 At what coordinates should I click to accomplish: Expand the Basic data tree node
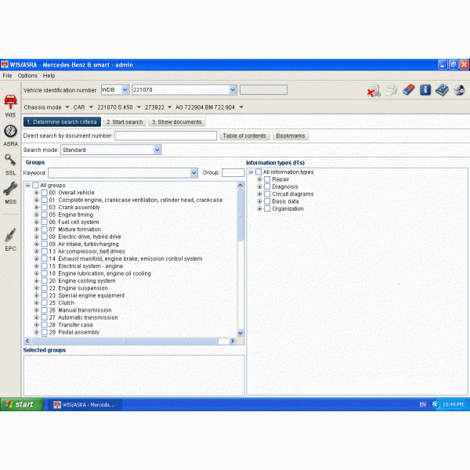pyautogui.click(x=259, y=201)
